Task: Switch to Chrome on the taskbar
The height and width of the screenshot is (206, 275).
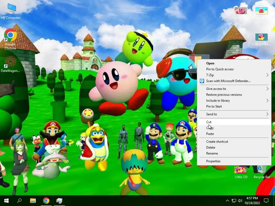Action: pyautogui.click(x=46, y=201)
